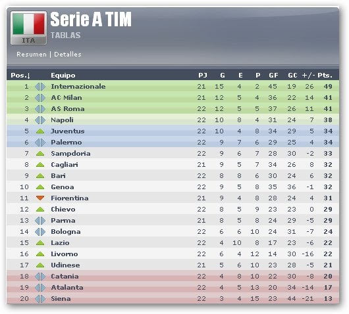Image resolution: width=349 pixels, height=314 pixels.
Task: Click Internazionale unchanged-position arrows icon
Action: point(40,87)
